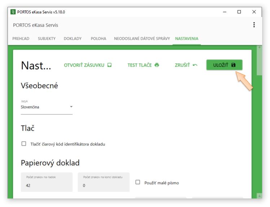Click the Počet znakov na konci dokladu field
This screenshot has width=270, height=207.
(104, 185)
